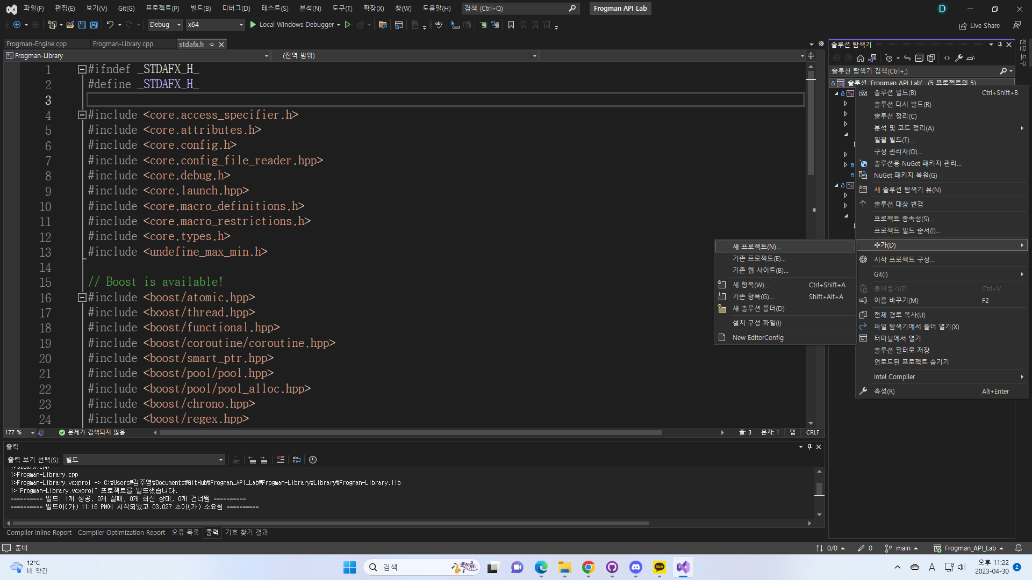Open the Debug configuration dropdown

pyautogui.click(x=165, y=25)
